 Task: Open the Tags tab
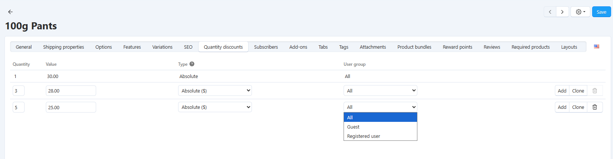pyautogui.click(x=344, y=47)
